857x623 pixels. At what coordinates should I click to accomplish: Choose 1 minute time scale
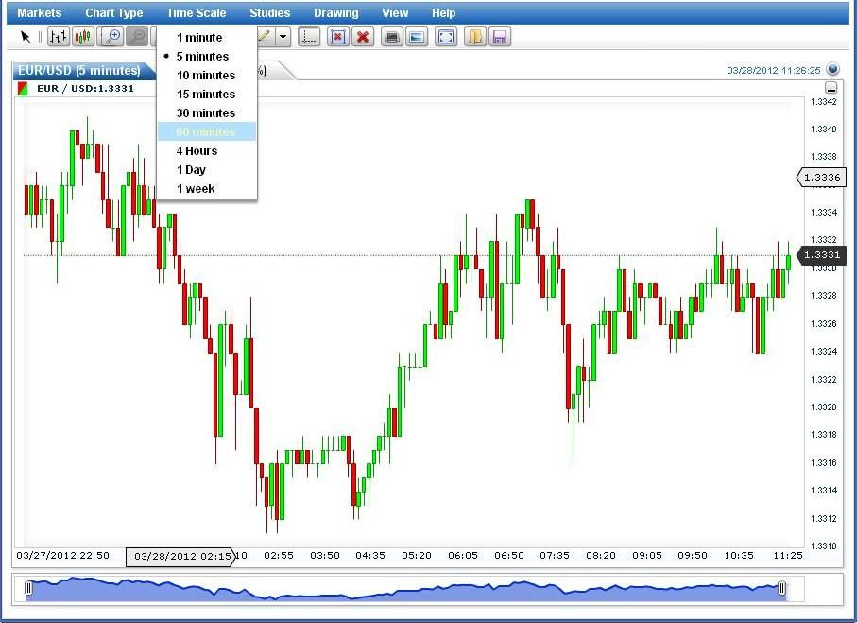click(207, 38)
